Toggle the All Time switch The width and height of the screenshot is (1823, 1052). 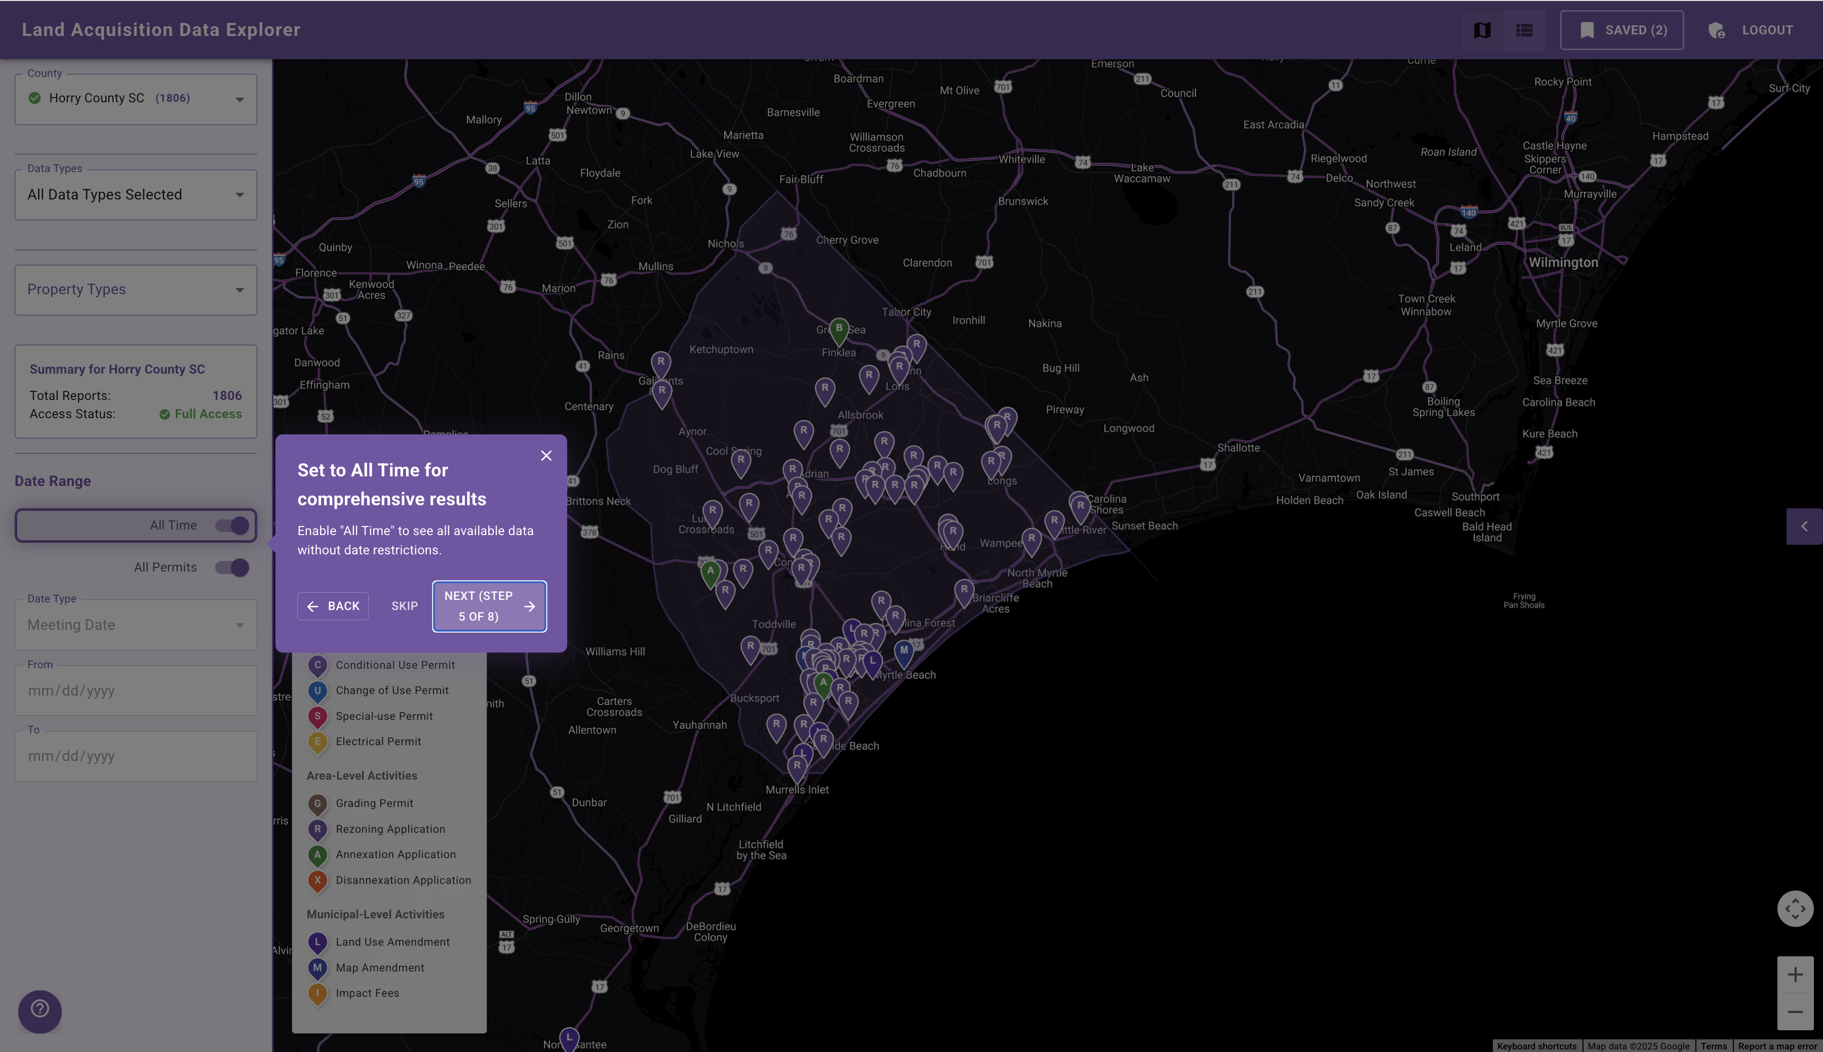232,525
